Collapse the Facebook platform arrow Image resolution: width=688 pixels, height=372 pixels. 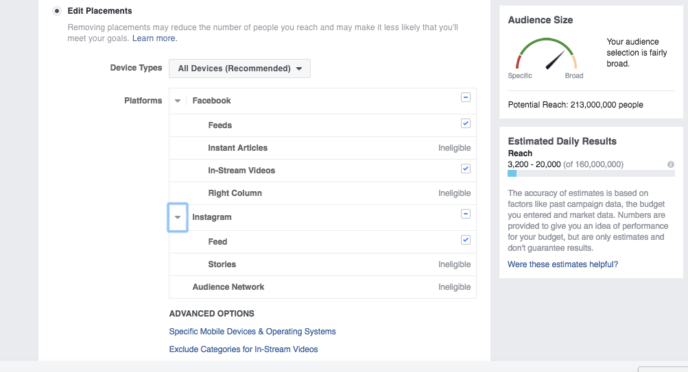177,101
